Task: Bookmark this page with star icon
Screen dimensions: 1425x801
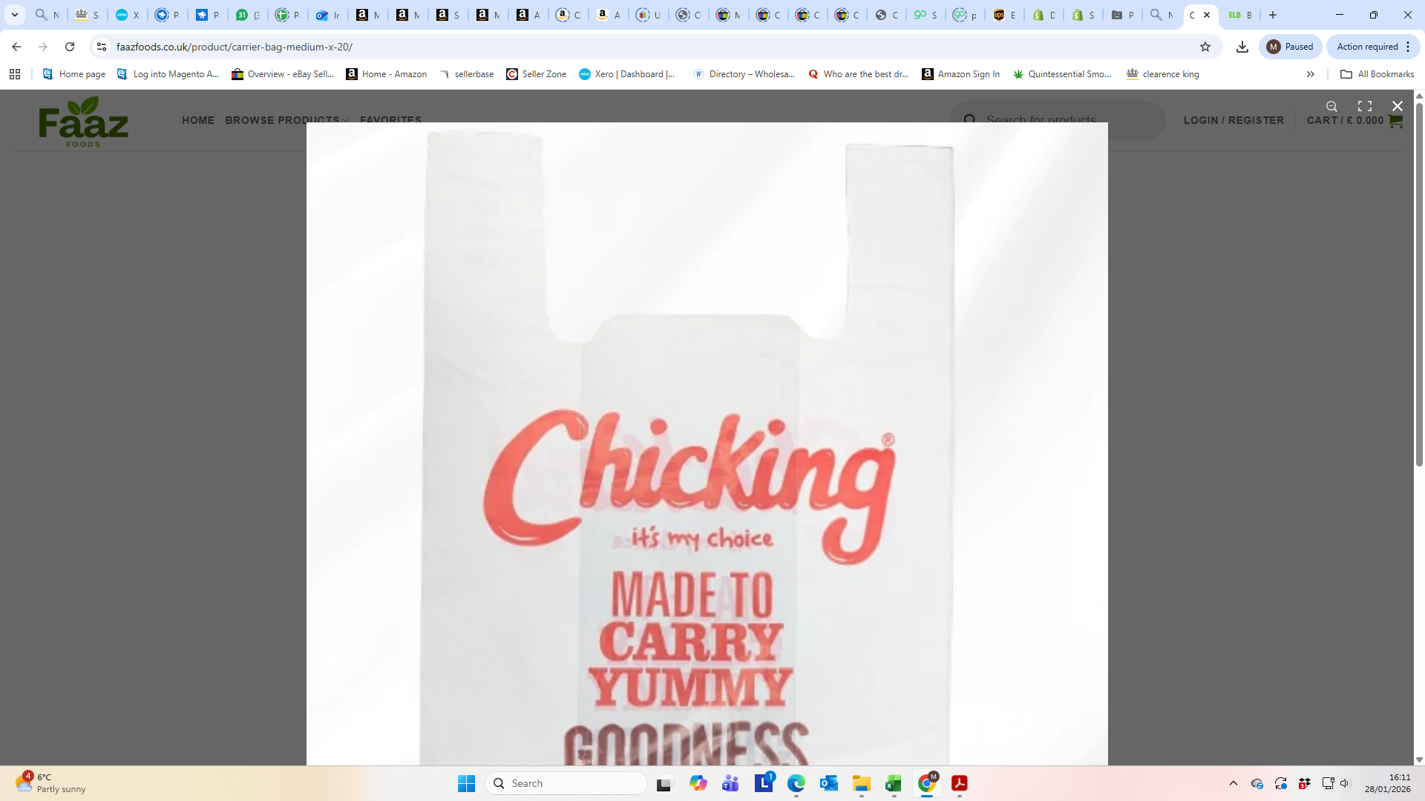Action: tap(1205, 47)
